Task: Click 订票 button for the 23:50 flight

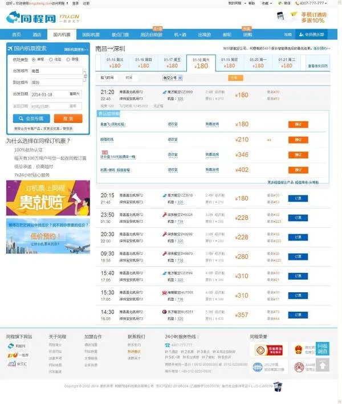Action: (x=298, y=218)
